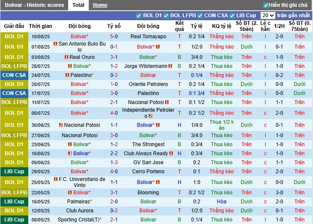Click red card icon beside Bolivar on 23/06/25
The width and height of the screenshot is (313, 224).
[x=69, y=144]
